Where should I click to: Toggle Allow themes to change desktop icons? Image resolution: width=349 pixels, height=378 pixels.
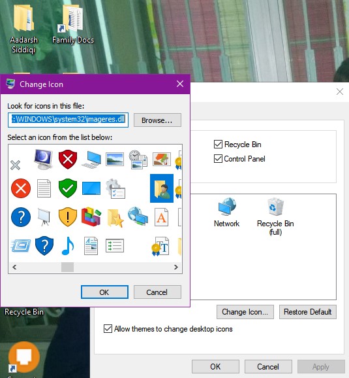click(x=108, y=328)
